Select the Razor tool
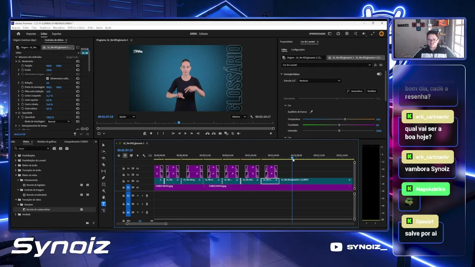 click(x=104, y=165)
